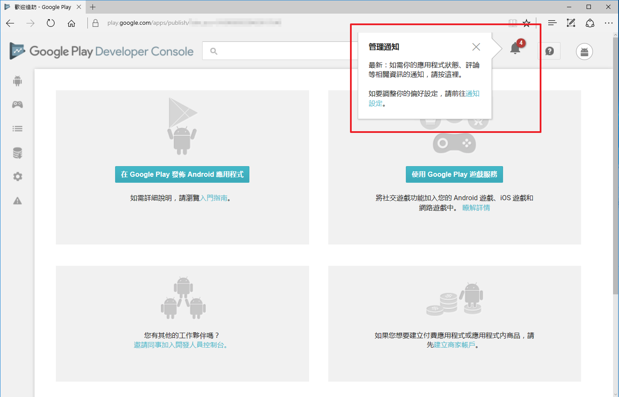Add page to favorites with star icon
The height and width of the screenshot is (397, 619).
click(x=526, y=23)
